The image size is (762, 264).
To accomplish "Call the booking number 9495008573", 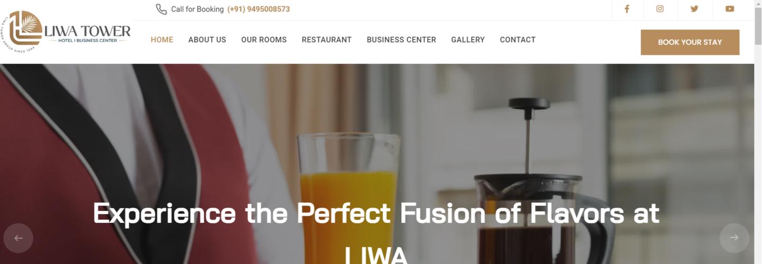I will 258,9.
